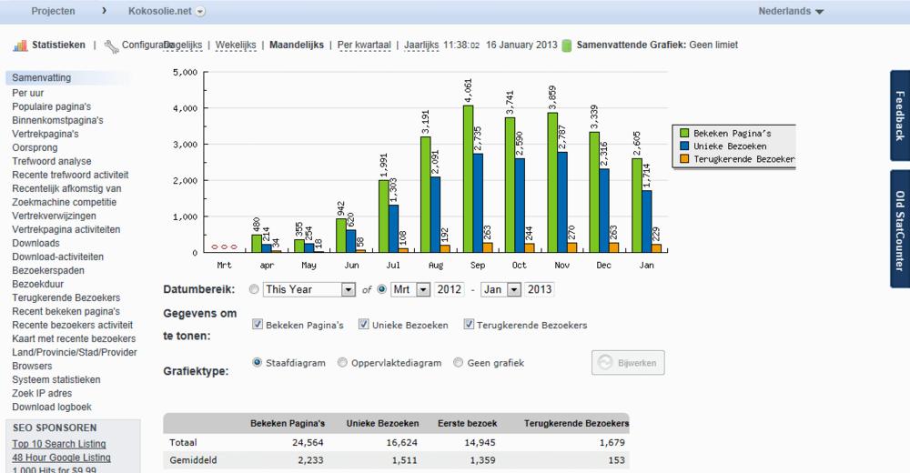Image resolution: width=910 pixels, height=473 pixels.
Task: Click the arrow chevron after Projecten
Action: click(104, 10)
